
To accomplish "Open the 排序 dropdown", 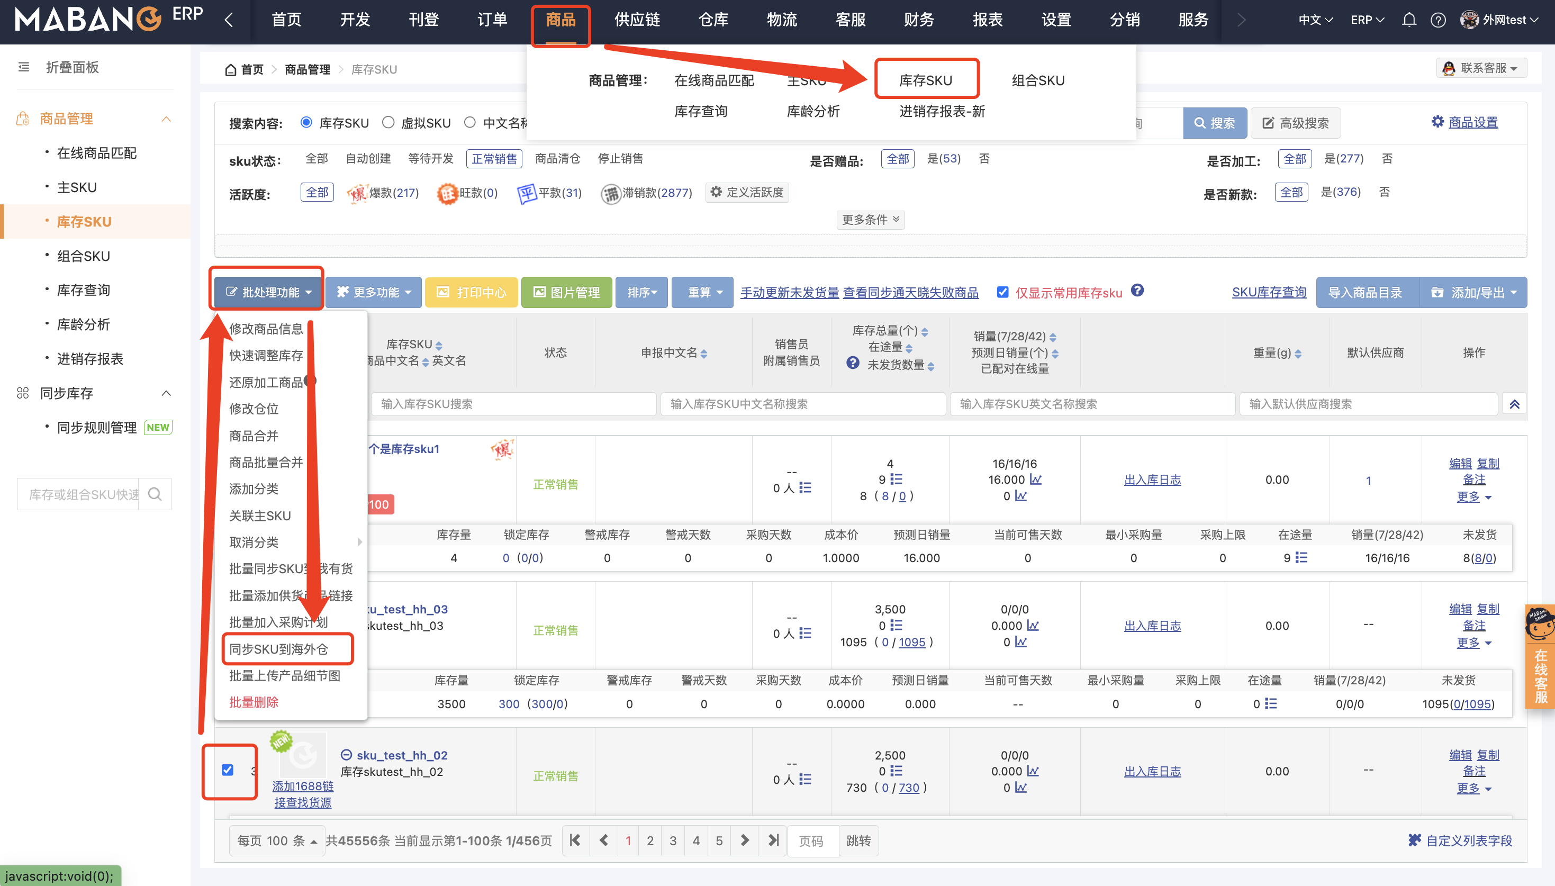I will 642,292.
